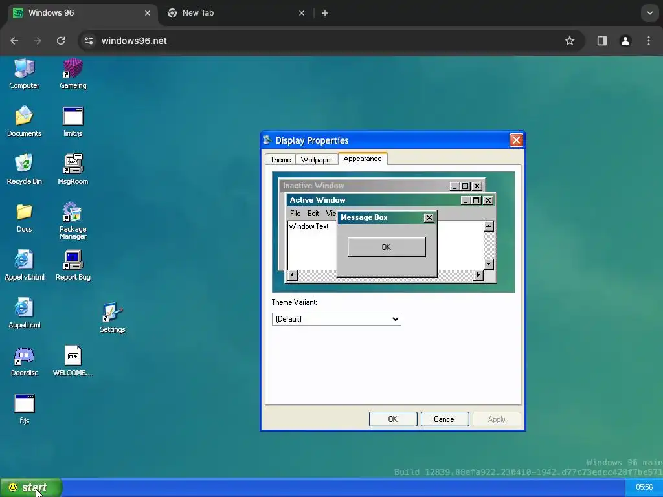This screenshot has width=663, height=497.
Task: View site information icon in address bar
Action: [88, 41]
